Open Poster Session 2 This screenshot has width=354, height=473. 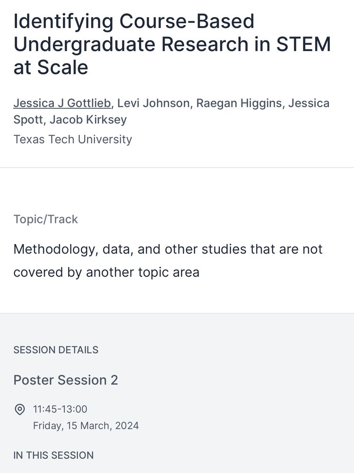(66, 380)
